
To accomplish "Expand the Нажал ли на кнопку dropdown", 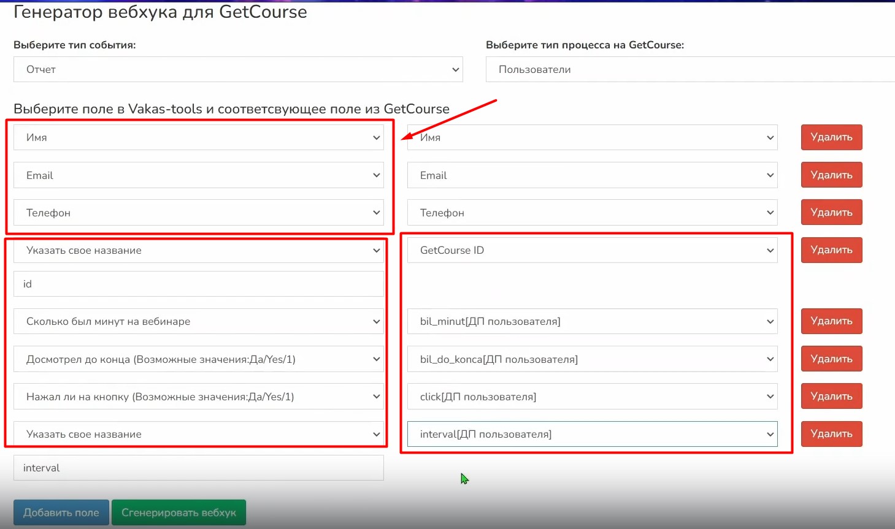I will click(199, 397).
